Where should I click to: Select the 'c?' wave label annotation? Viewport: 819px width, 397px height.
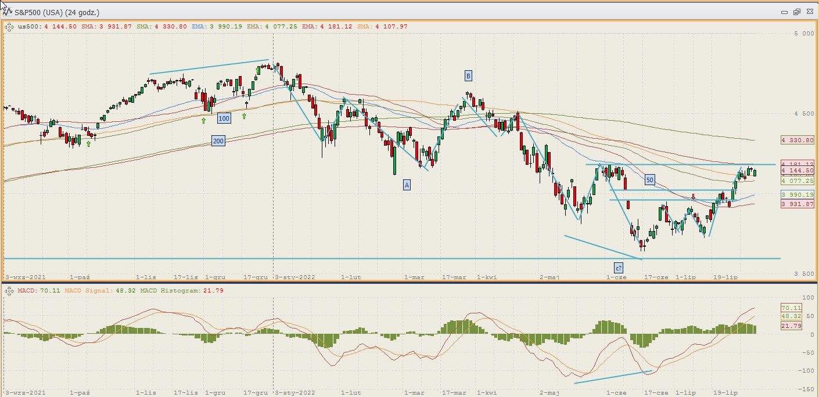tap(619, 268)
